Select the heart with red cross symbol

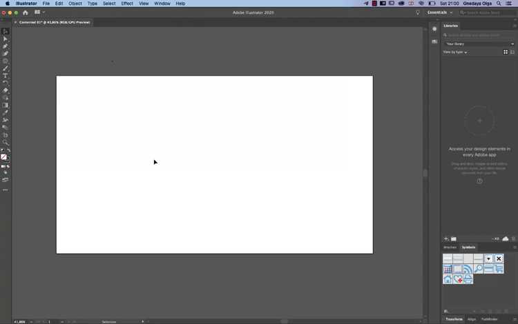[x=458, y=279]
